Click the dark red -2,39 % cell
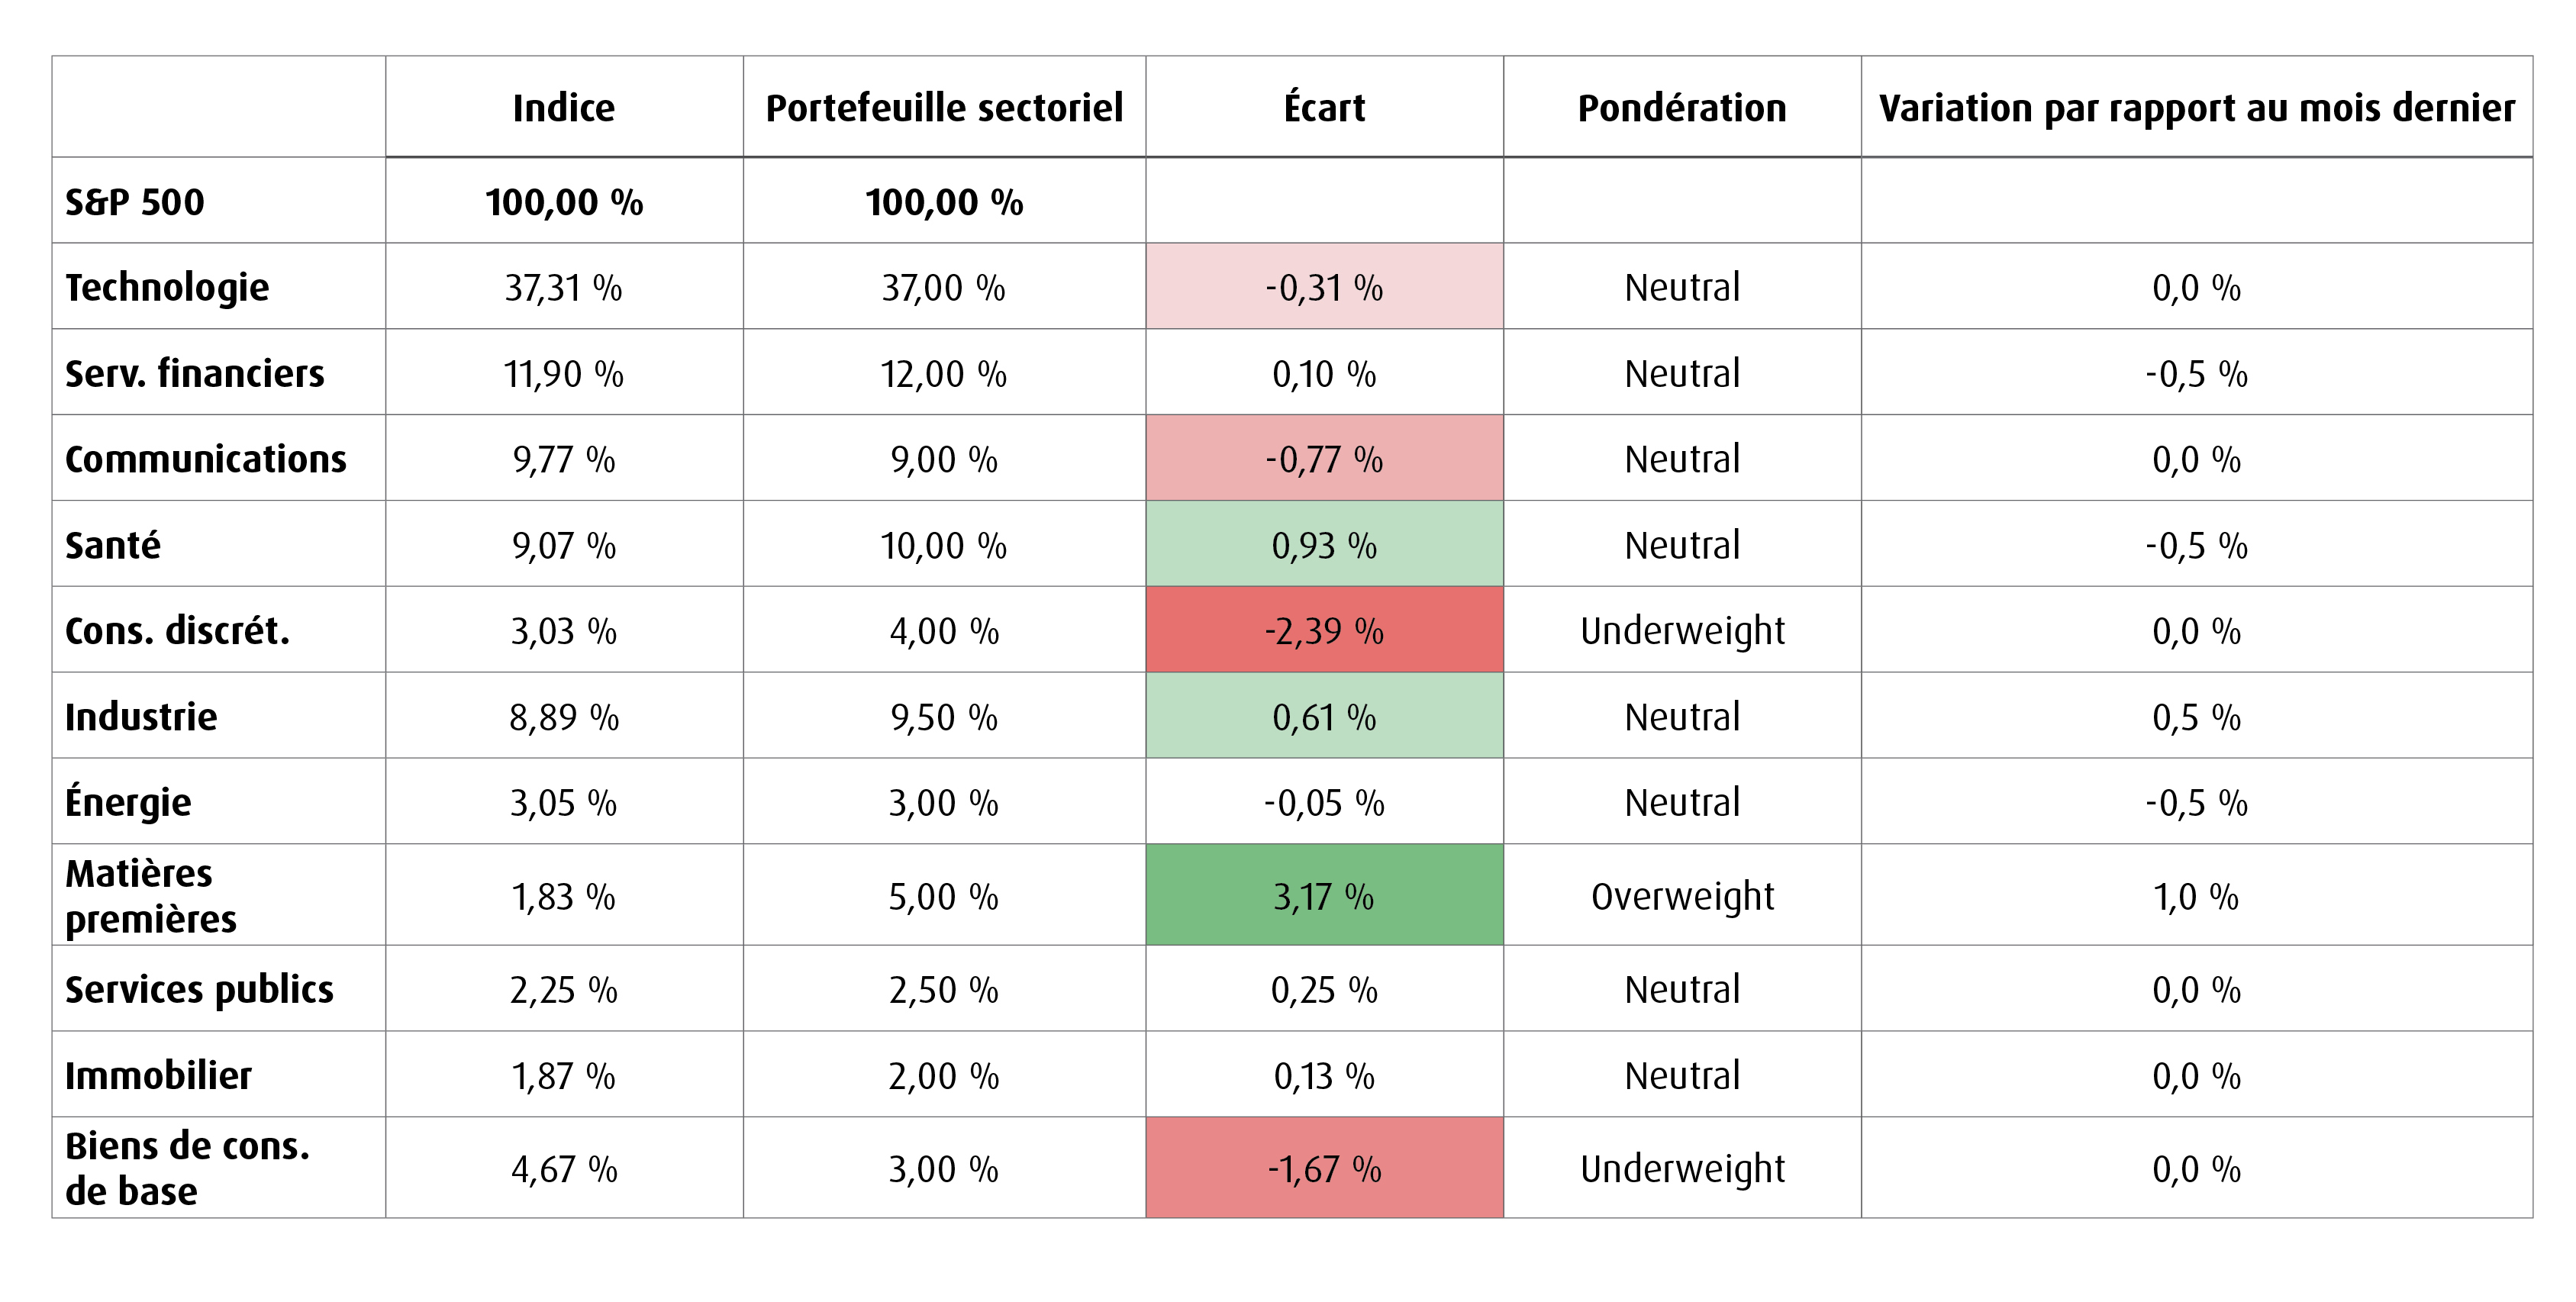This screenshot has width=2576, height=1302. [x=1324, y=629]
